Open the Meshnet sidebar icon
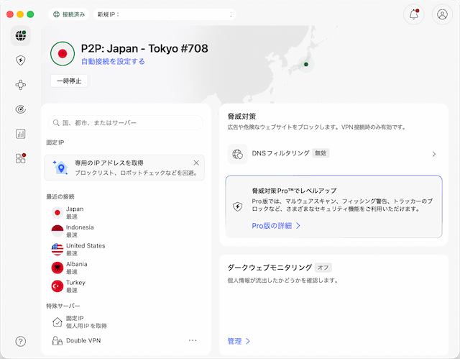This screenshot has width=460, height=359. coord(21,85)
